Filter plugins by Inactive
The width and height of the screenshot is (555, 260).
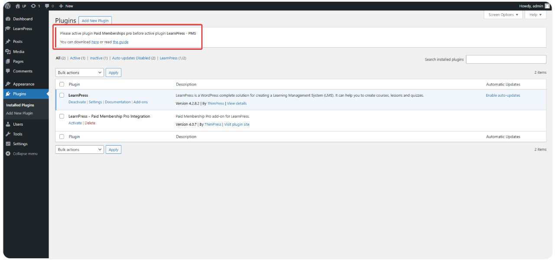(96, 58)
